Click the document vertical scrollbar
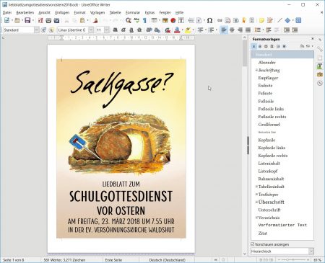The width and height of the screenshot is (325, 263). 245,146
